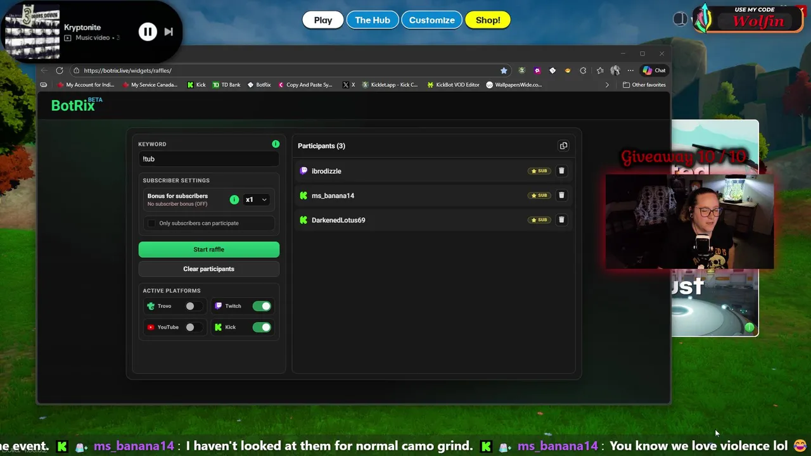This screenshot has height=456, width=811.
Task: Select participant name DarkenedLotus69
Action: [338, 220]
